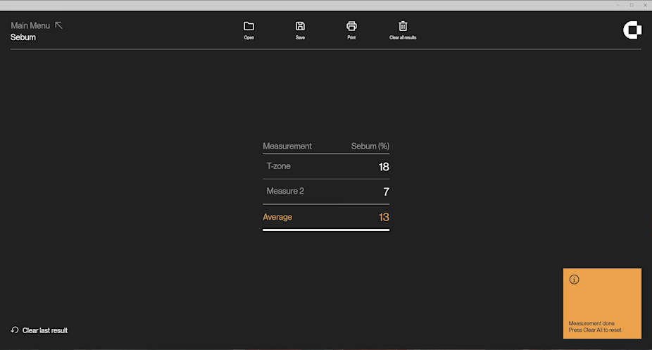Click the undo icon beside Clear last result
This screenshot has width=652, height=350.
15,330
